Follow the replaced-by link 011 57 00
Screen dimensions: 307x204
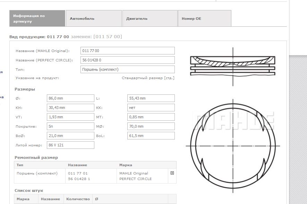click(108, 37)
